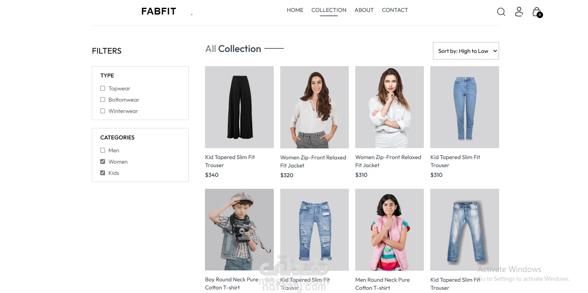Go to the HOME nav item
The width and height of the screenshot is (588, 293).
295,10
